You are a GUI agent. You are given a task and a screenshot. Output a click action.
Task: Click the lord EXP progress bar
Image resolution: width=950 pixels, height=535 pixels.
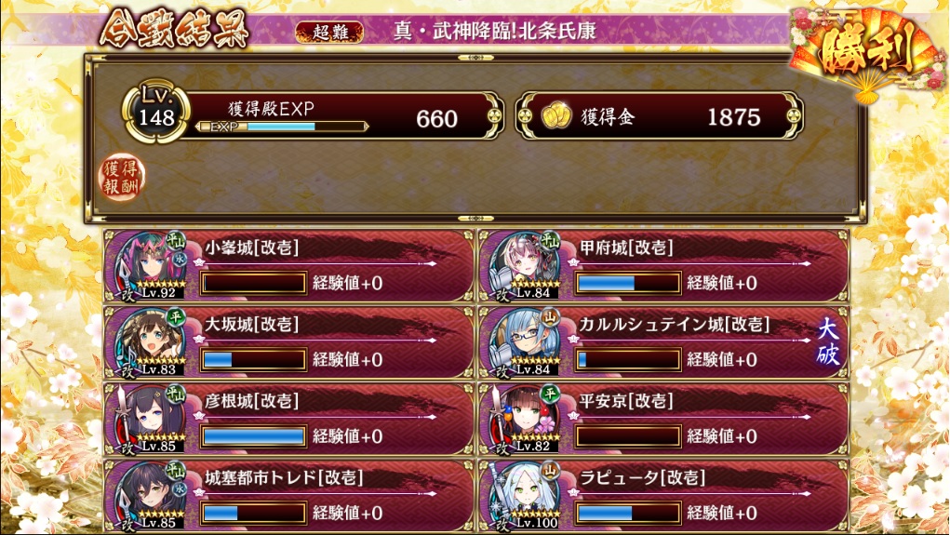tap(282, 127)
